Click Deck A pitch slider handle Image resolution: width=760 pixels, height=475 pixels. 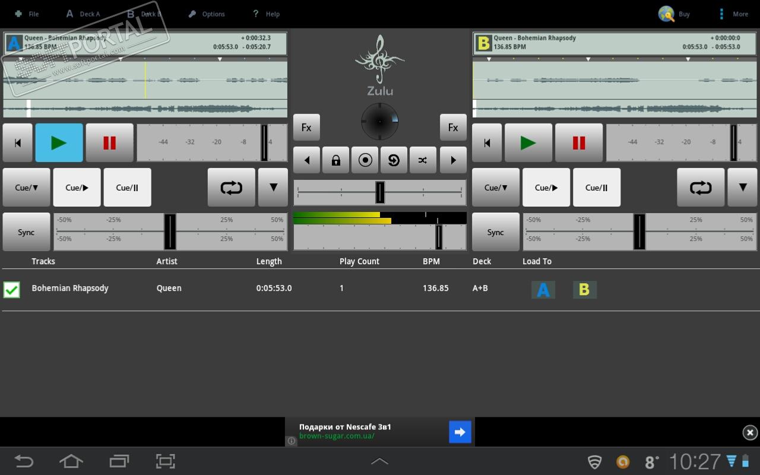click(x=170, y=232)
